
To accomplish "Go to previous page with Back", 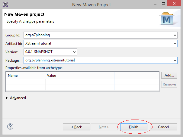I will click(76, 127).
